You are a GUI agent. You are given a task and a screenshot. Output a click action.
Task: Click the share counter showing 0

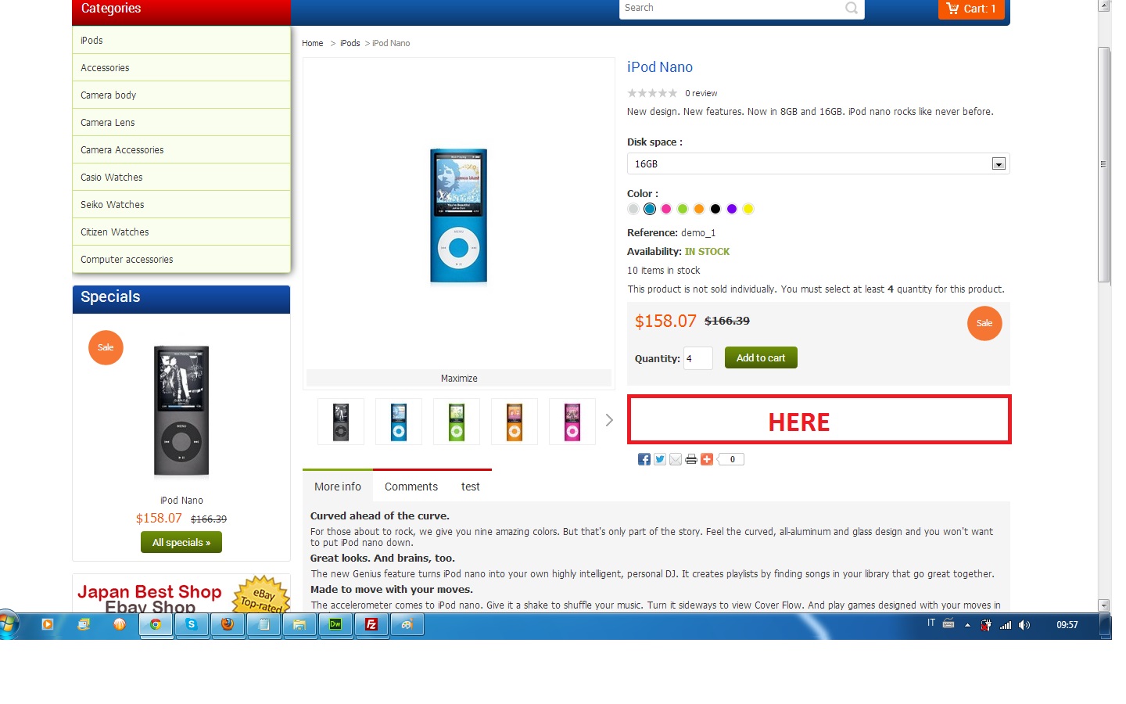click(x=731, y=459)
